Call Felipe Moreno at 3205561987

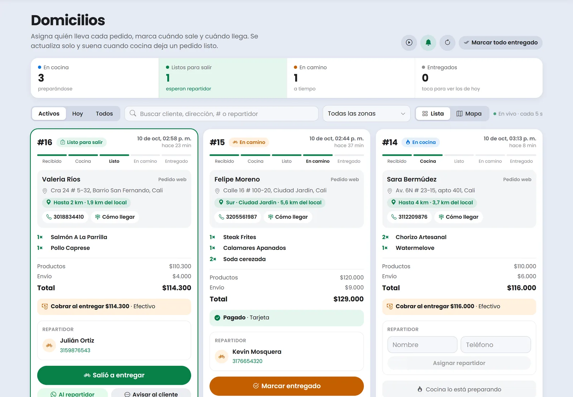(x=238, y=217)
